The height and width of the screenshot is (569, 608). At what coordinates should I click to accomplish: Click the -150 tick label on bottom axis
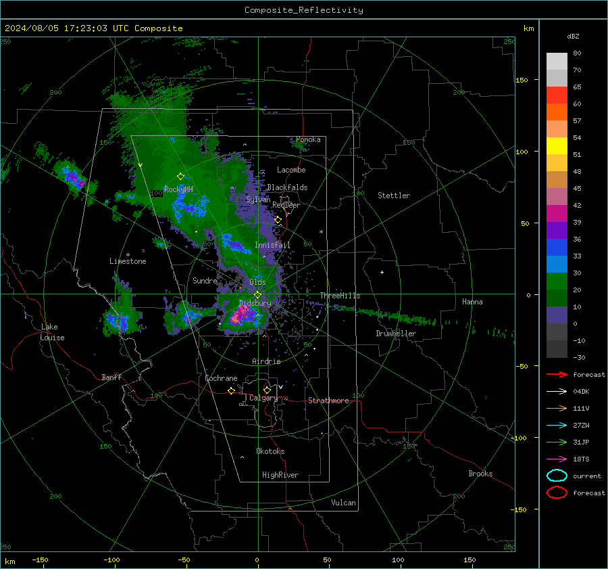tap(40, 560)
